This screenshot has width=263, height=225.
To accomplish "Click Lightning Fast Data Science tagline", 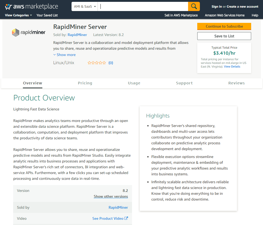I will 36,109.
